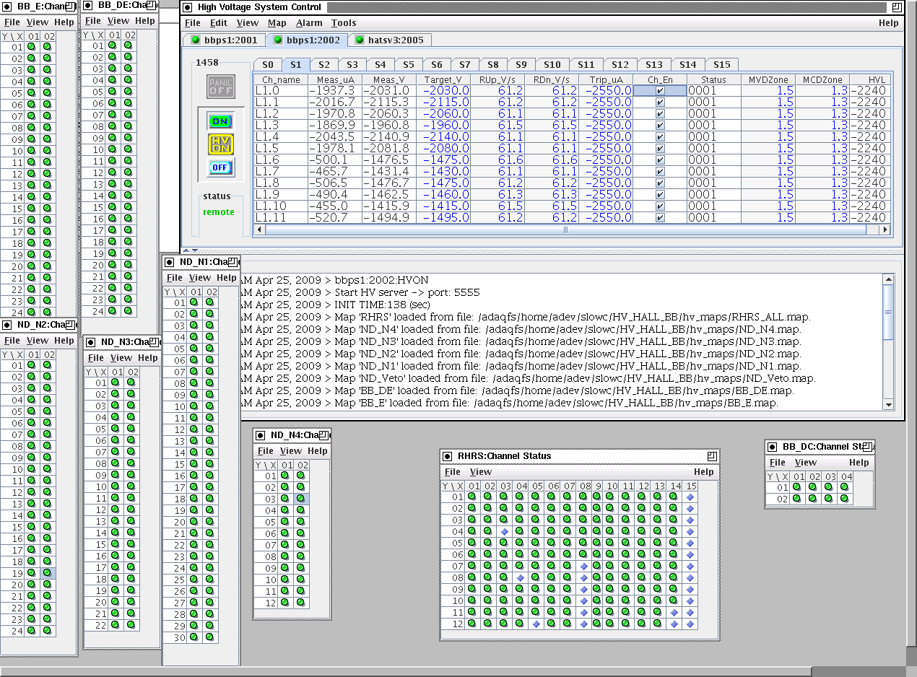This screenshot has height=677, width=917.
Task: Open the Map menu in HV System Control
Action: point(277,23)
